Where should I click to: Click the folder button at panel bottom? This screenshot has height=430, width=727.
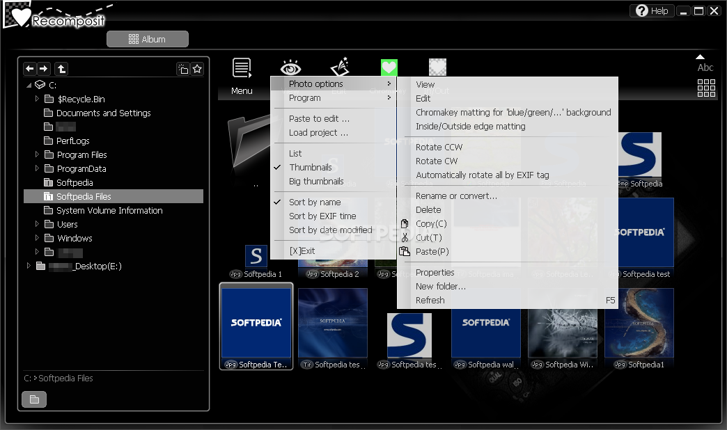point(34,399)
